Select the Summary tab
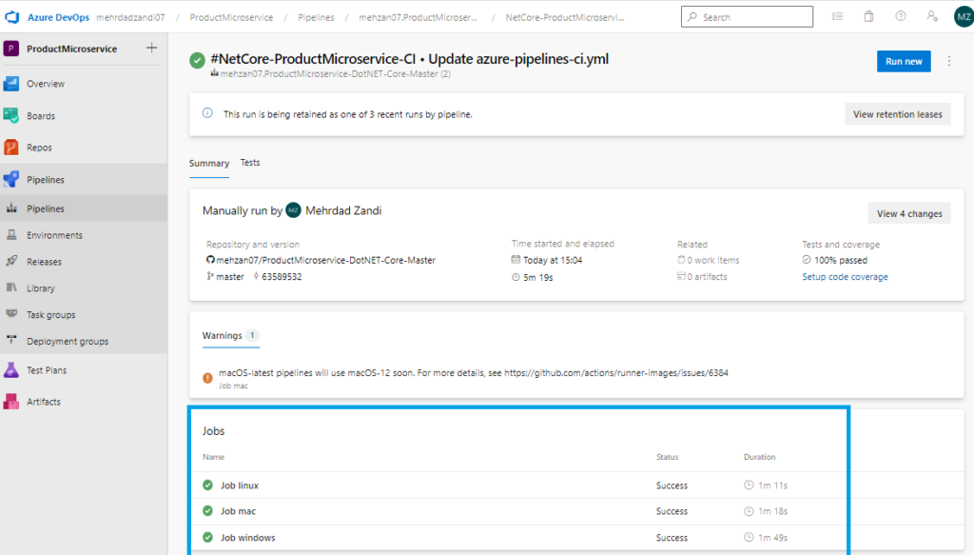974x555 pixels. tap(208, 163)
